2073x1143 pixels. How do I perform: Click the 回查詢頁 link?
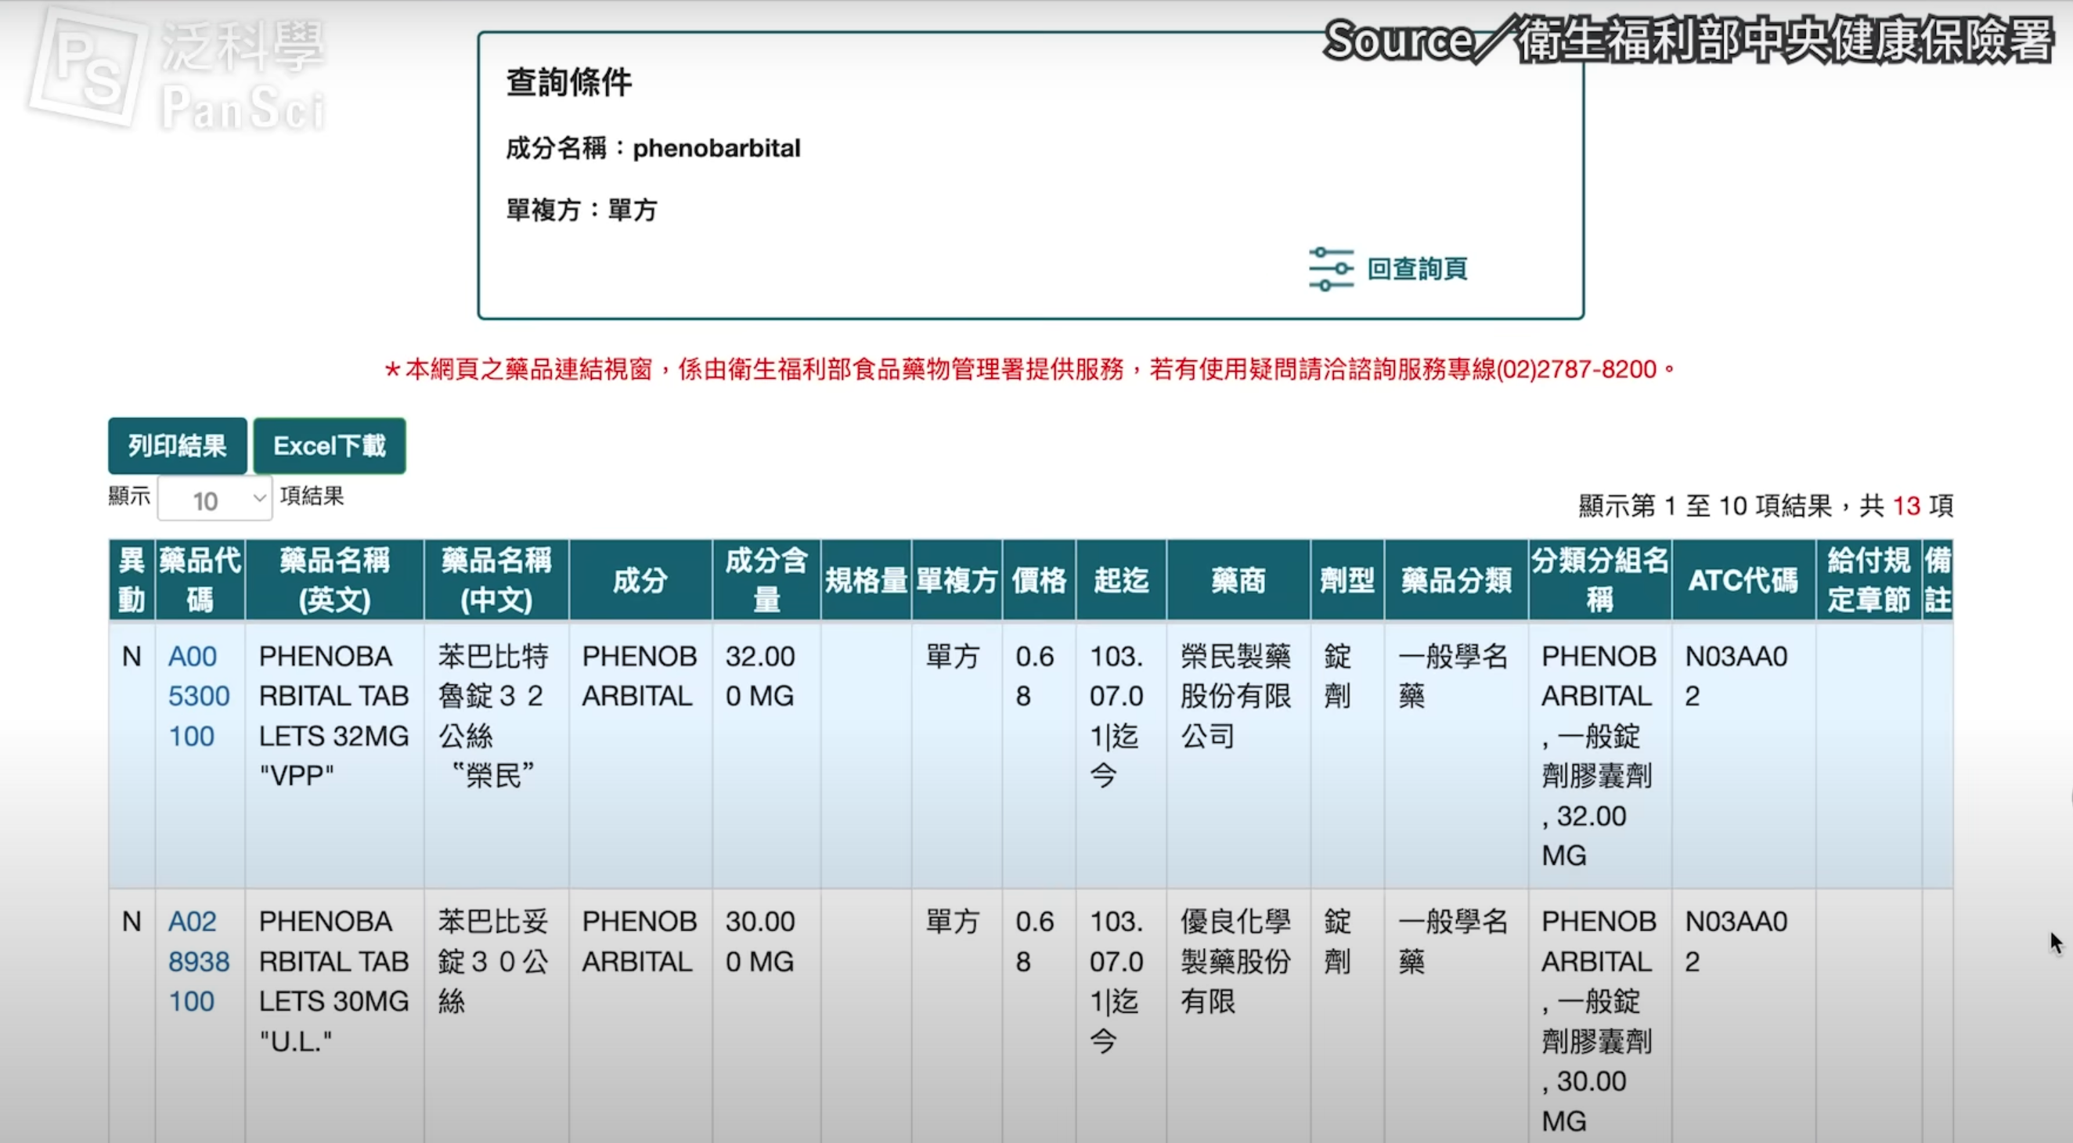pos(1416,269)
